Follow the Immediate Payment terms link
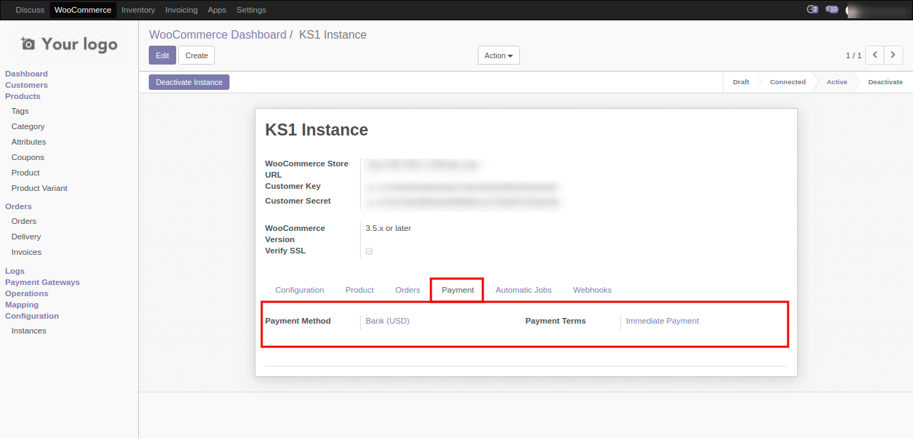The width and height of the screenshot is (913, 438). 662,321
